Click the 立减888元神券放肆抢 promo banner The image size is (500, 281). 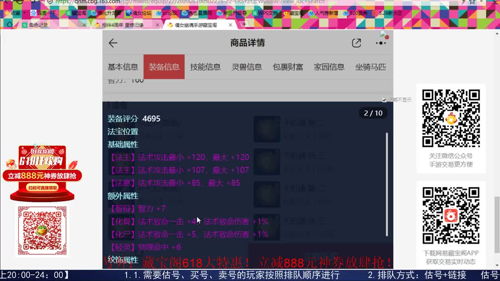[x=42, y=175]
